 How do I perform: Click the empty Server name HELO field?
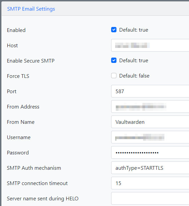coord(150,198)
